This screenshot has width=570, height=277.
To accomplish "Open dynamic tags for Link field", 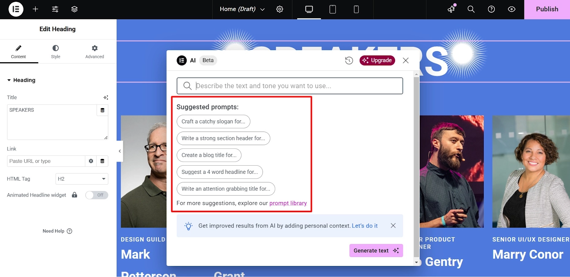I will tap(102, 161).
